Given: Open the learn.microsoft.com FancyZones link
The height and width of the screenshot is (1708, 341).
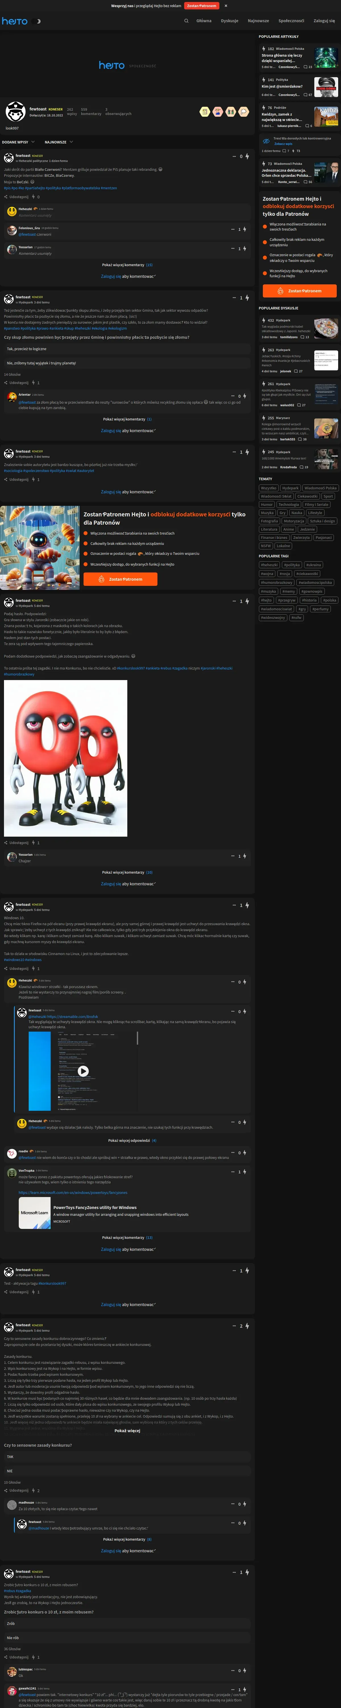Looking at the screenshot, I should (73, 1192).
